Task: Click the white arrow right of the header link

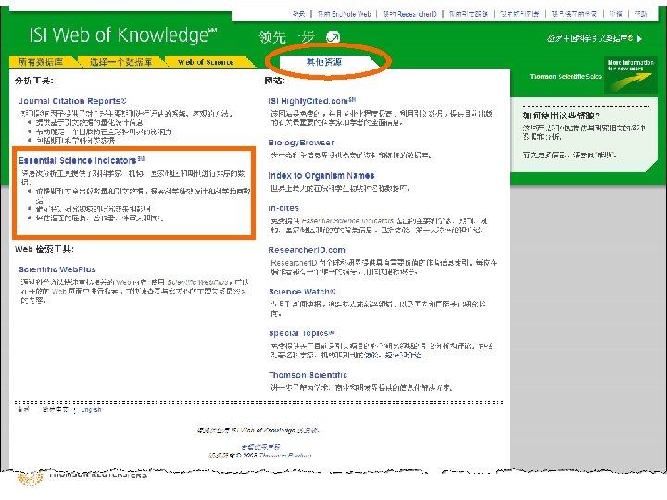Action: (x=639, y=39)
